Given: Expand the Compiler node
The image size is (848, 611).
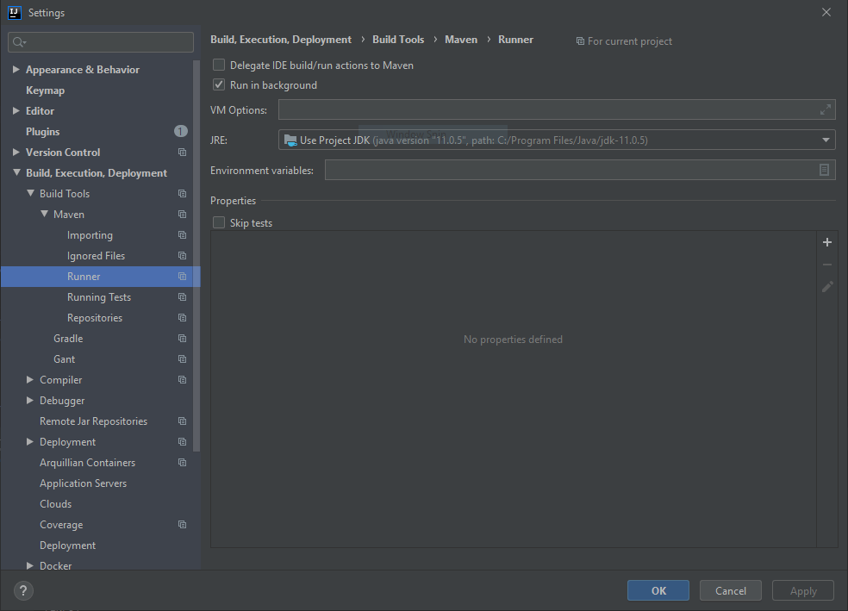Looking at the screenshot, I should point(30,380).
